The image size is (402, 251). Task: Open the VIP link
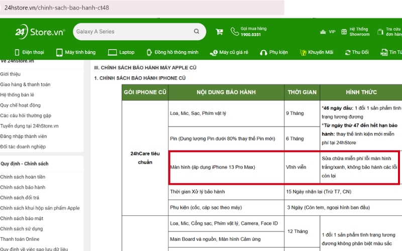(332, 32)
